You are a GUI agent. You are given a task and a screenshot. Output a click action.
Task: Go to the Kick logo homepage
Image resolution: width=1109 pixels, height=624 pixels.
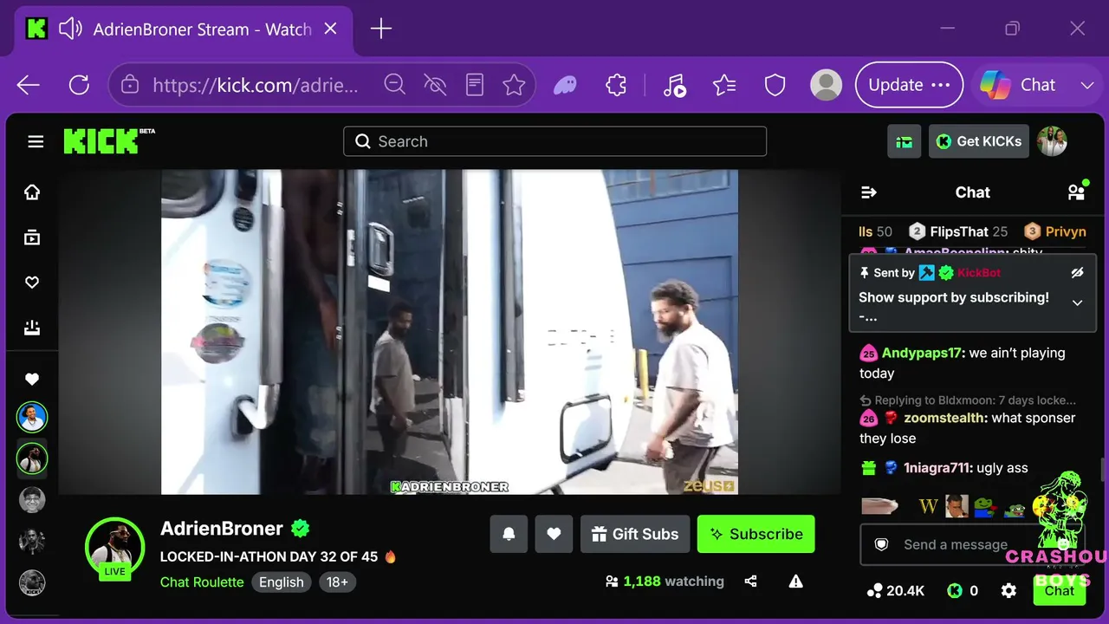pyautogui.click(x=108, y=141)
